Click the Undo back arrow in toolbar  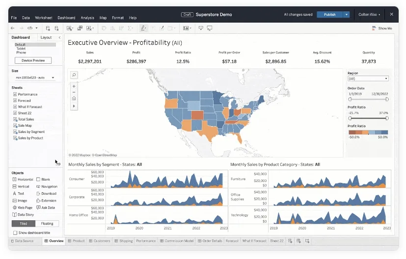point(12,28)
